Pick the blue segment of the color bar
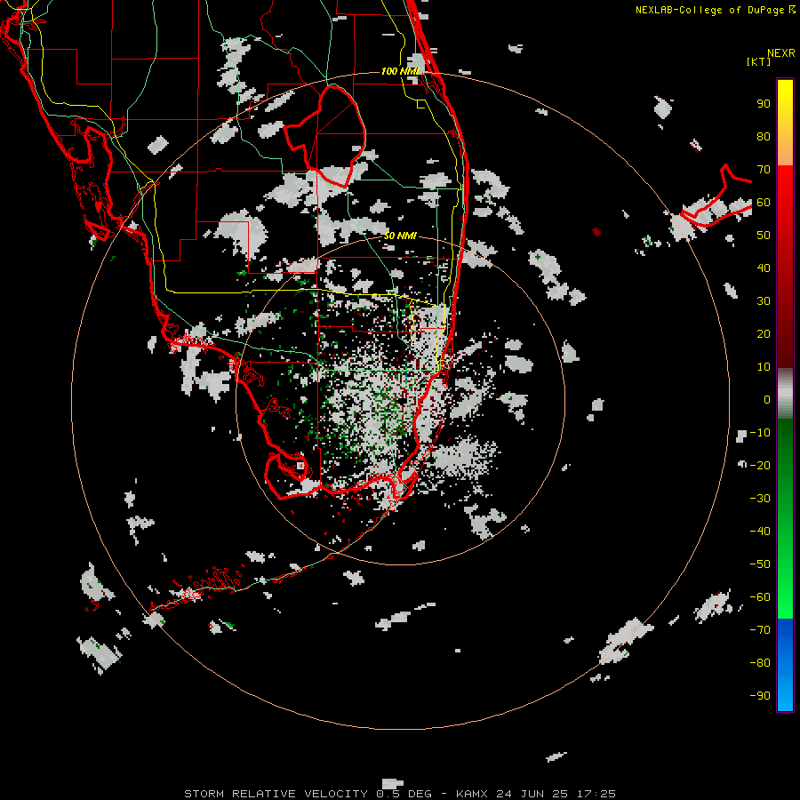 pos(785,664)
